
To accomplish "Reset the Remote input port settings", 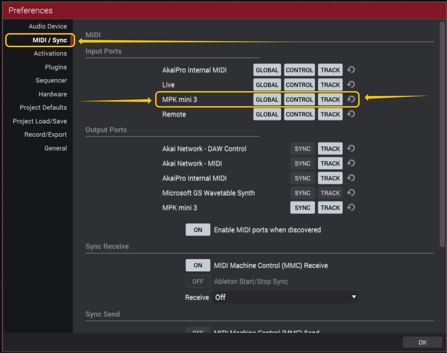I will [x=351, y=114].
